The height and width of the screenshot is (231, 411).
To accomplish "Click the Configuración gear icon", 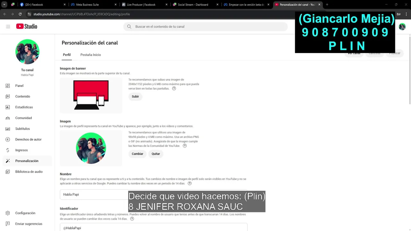I will coord(8,213).
